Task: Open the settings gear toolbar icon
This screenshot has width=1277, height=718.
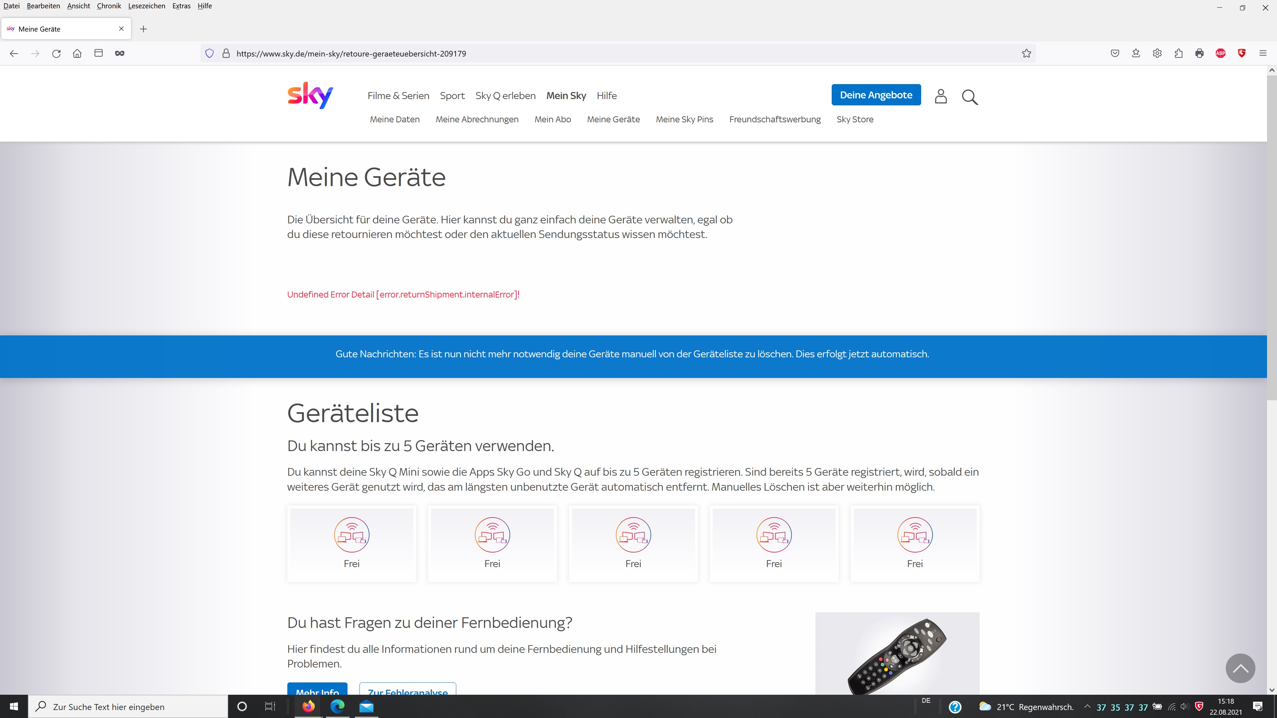Action: point(1157,54)
